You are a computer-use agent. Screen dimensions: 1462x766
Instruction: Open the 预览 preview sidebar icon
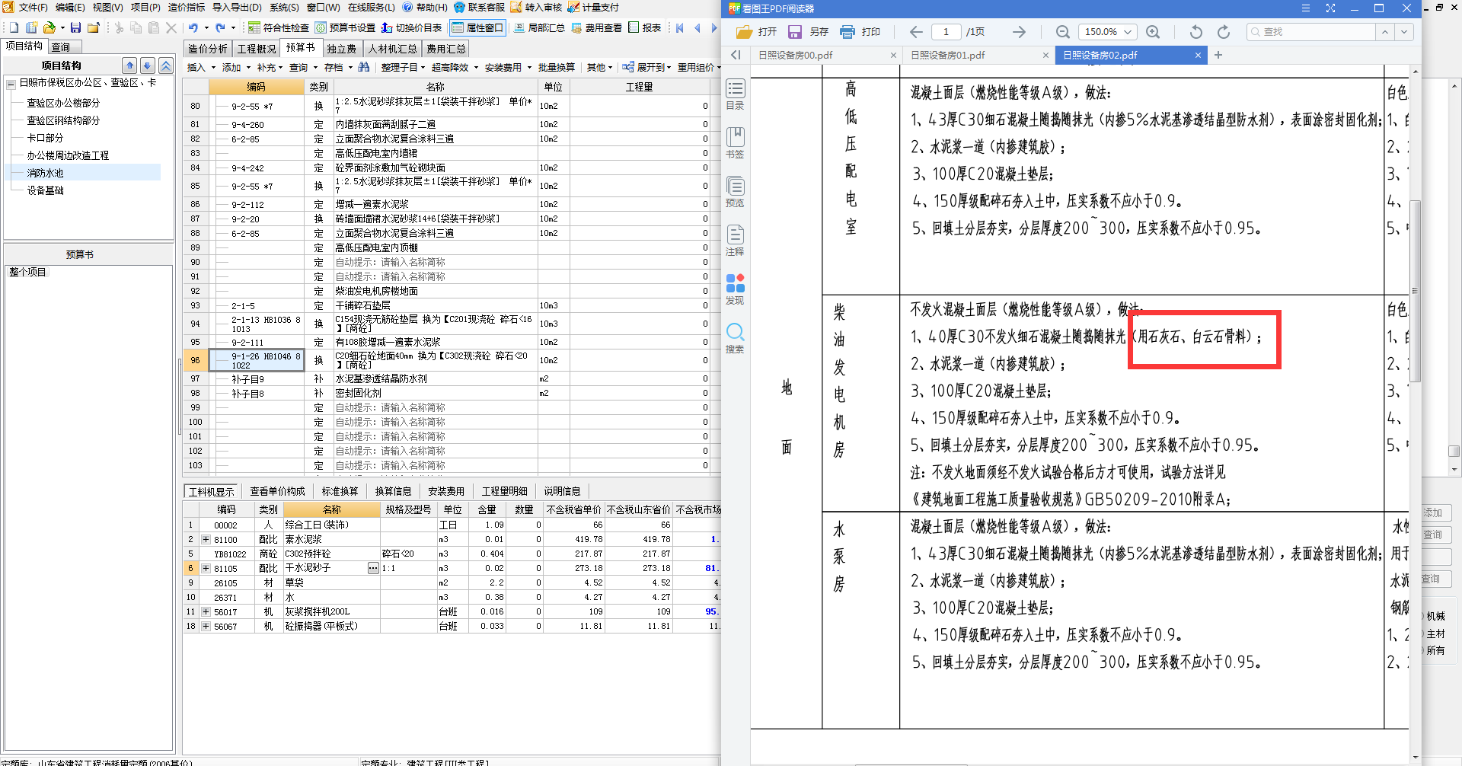point(735,192)
